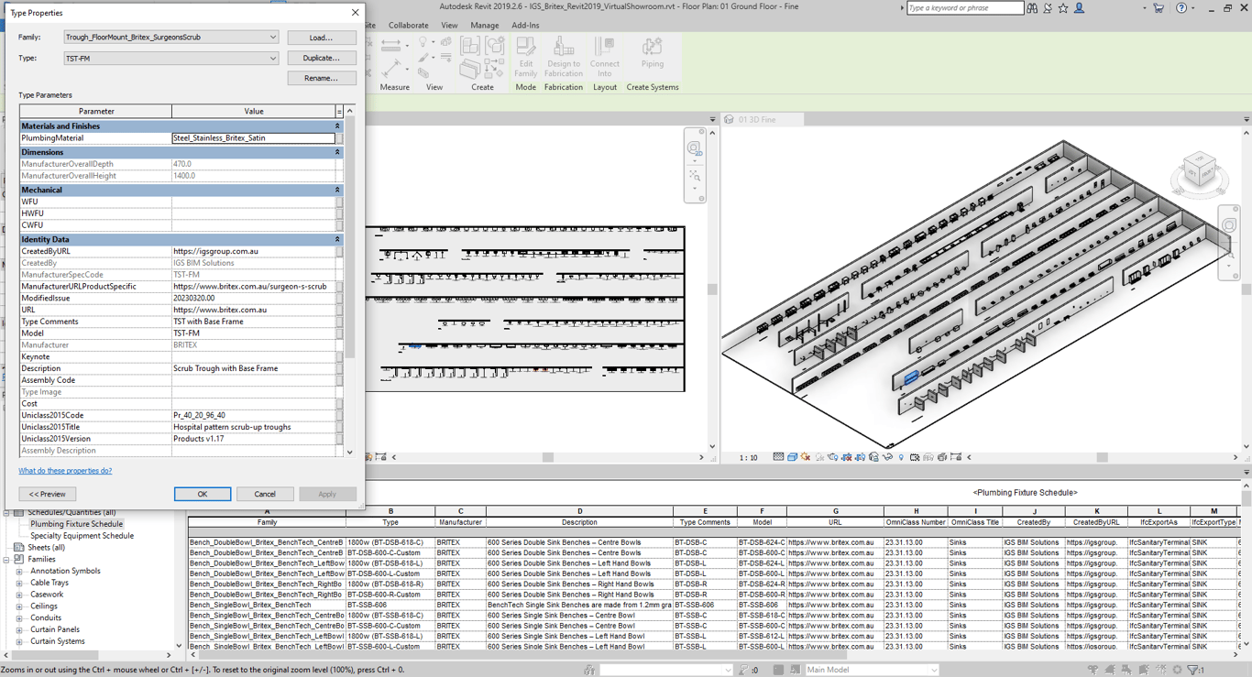Open the Manage ribbon tab
1252x677 pixels.
484,26
